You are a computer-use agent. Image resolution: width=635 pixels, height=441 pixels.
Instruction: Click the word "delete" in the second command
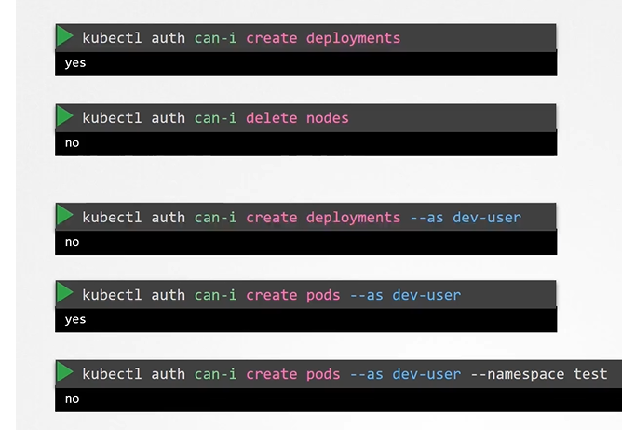click(x=271, y=118)
